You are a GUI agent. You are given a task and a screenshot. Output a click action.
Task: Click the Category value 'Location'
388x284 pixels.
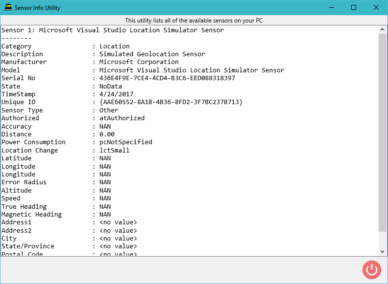point(114,46)
